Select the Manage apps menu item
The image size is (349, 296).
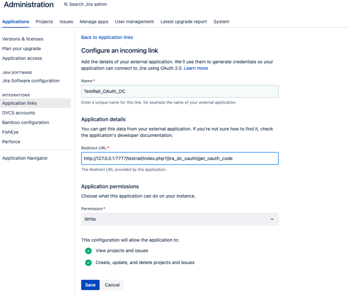tap(94, 21)
